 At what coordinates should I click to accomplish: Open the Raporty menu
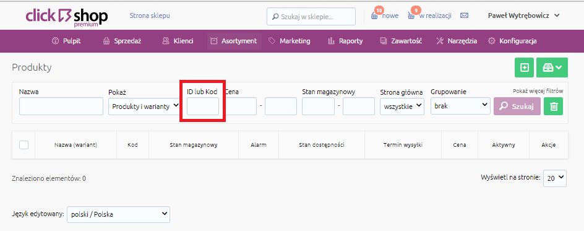coord(345,41)
